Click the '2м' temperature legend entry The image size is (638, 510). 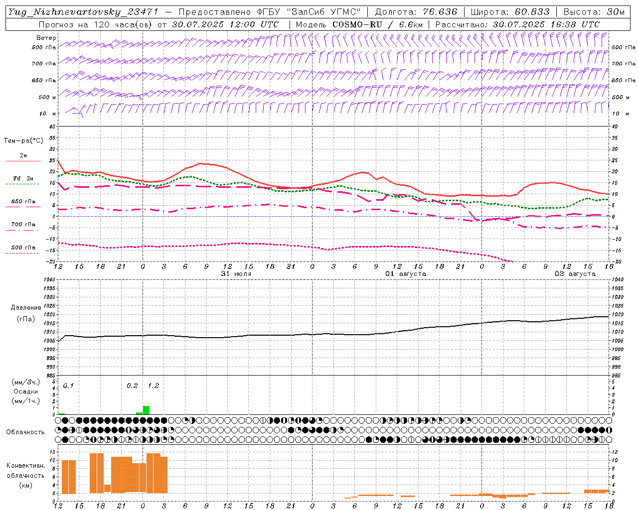[x=23, y=156]
